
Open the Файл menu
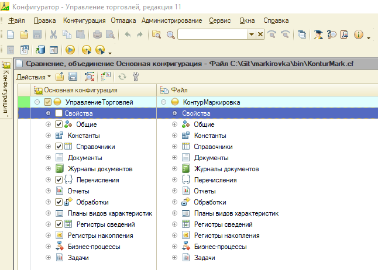coord(16,20)
